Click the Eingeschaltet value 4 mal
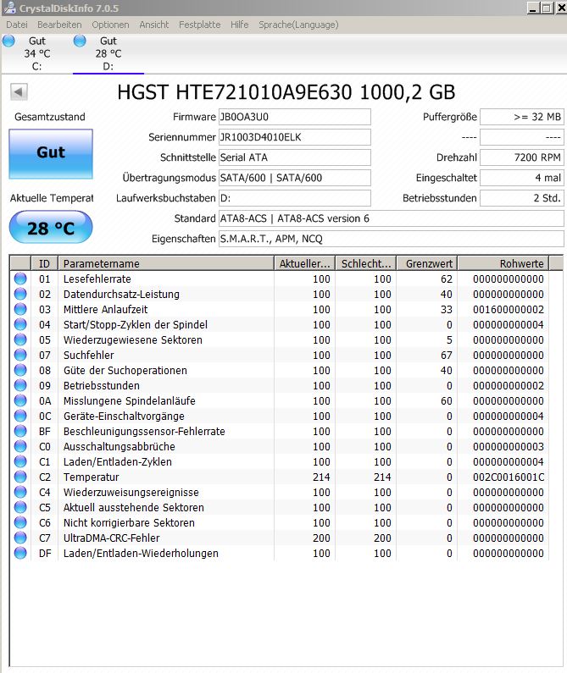This screenshot has width=567, height=673. point(522,178)
